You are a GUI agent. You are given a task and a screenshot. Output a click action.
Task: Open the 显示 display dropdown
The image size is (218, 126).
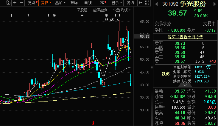(x=116, y=3)
